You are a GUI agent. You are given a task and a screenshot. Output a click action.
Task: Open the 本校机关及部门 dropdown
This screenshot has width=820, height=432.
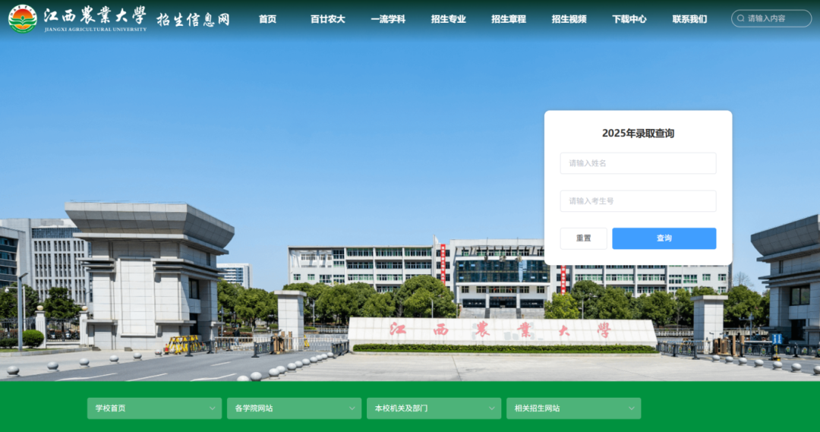[434, 408]
